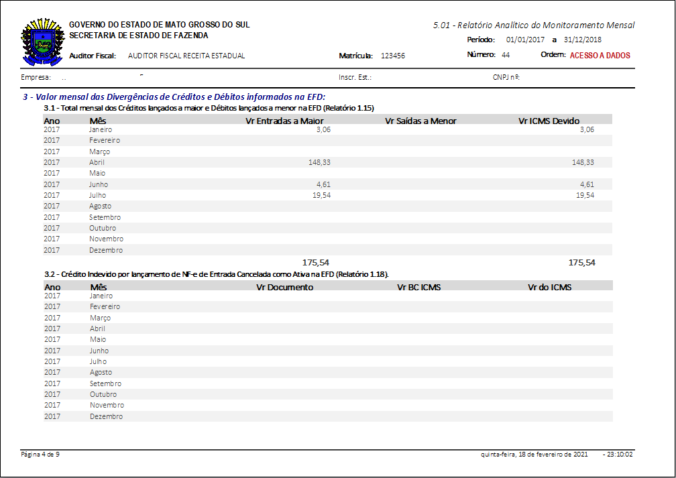Click the Mato Grosso do Sul coat of arms

tap(42, 42)
